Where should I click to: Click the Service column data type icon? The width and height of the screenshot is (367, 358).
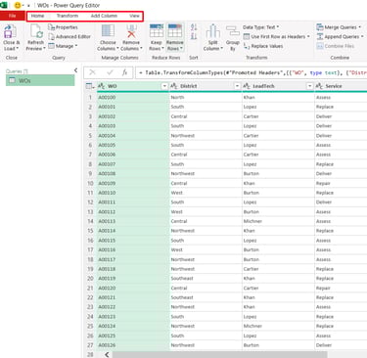click(319, 86)
